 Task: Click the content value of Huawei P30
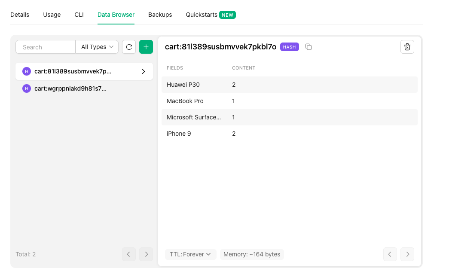[x=234, y=85]
